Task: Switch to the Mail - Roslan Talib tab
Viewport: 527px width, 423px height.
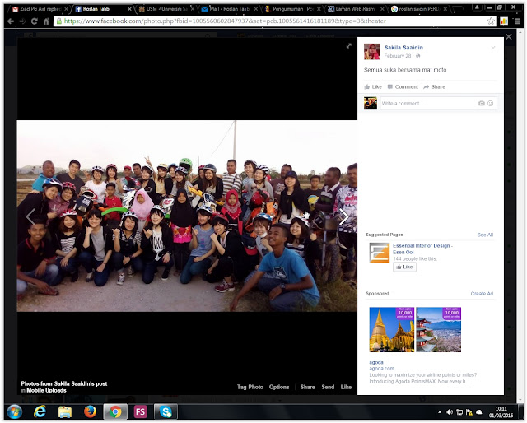Action: tap(229, 9)
